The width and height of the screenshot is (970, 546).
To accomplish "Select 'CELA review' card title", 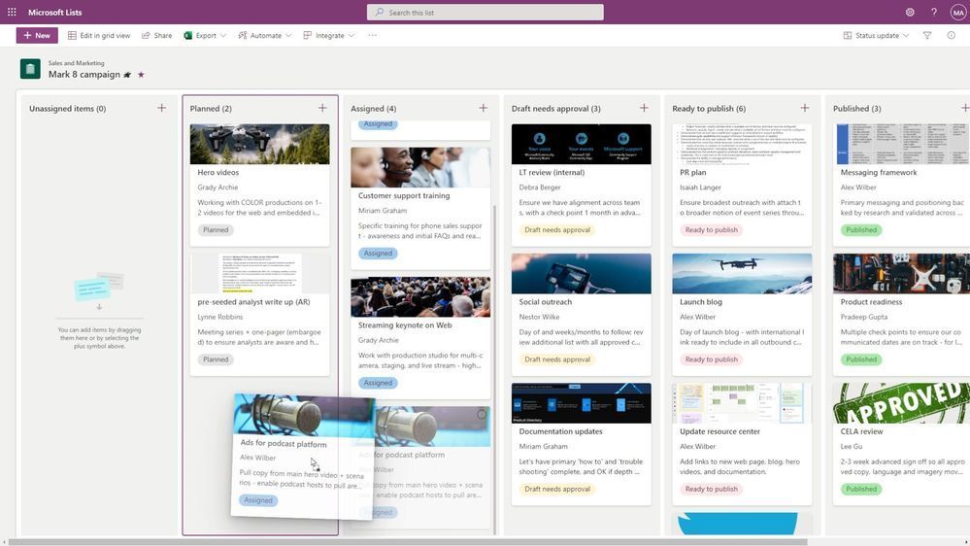I will pyautogui.click(x=861, y=431).
